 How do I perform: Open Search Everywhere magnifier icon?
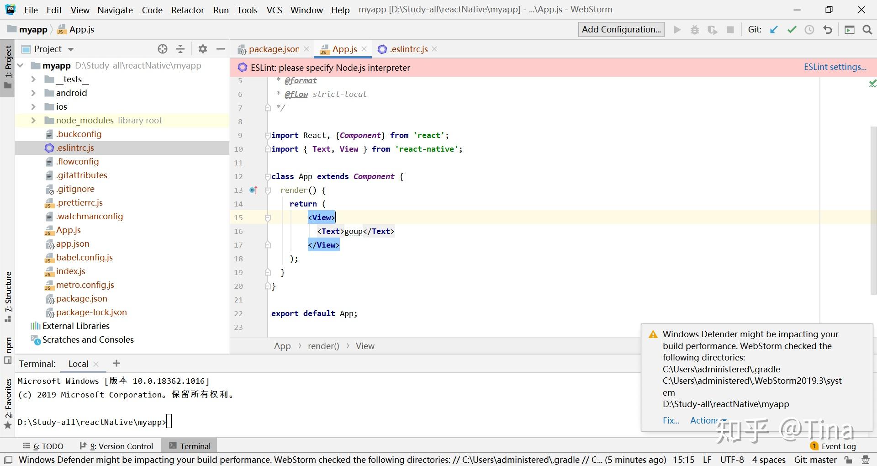[x=867, y=30]
